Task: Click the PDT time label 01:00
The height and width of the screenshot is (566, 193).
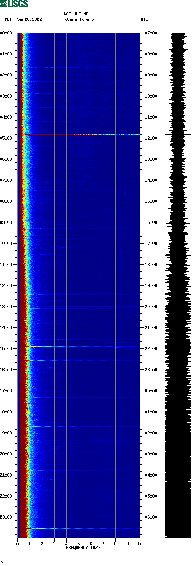Action: [x=6, y=54]
